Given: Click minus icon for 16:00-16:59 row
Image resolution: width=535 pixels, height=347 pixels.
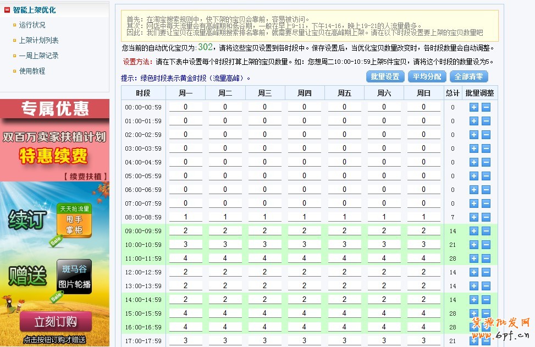Looking at the screenshot, I should [x=486, y=327].
